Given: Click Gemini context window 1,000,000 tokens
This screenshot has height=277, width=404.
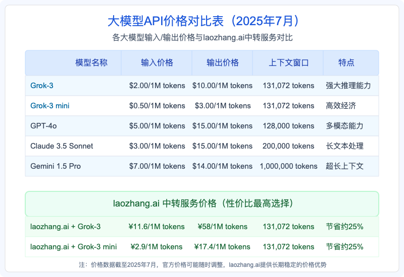Looking at the screenshot, I should [288, 166].
